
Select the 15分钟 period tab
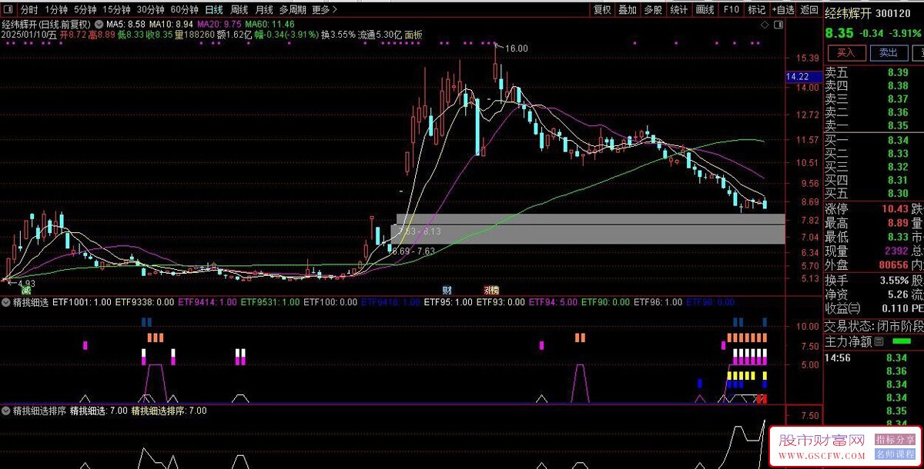(116, 10)
